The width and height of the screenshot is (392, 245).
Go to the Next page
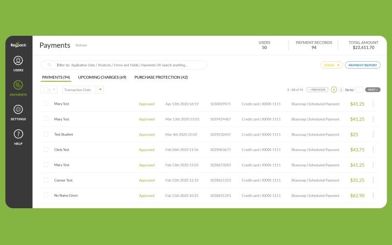pos(373,90)
